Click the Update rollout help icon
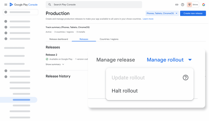Viewport: 209px width, 121px height. click(x=186, y=77)
